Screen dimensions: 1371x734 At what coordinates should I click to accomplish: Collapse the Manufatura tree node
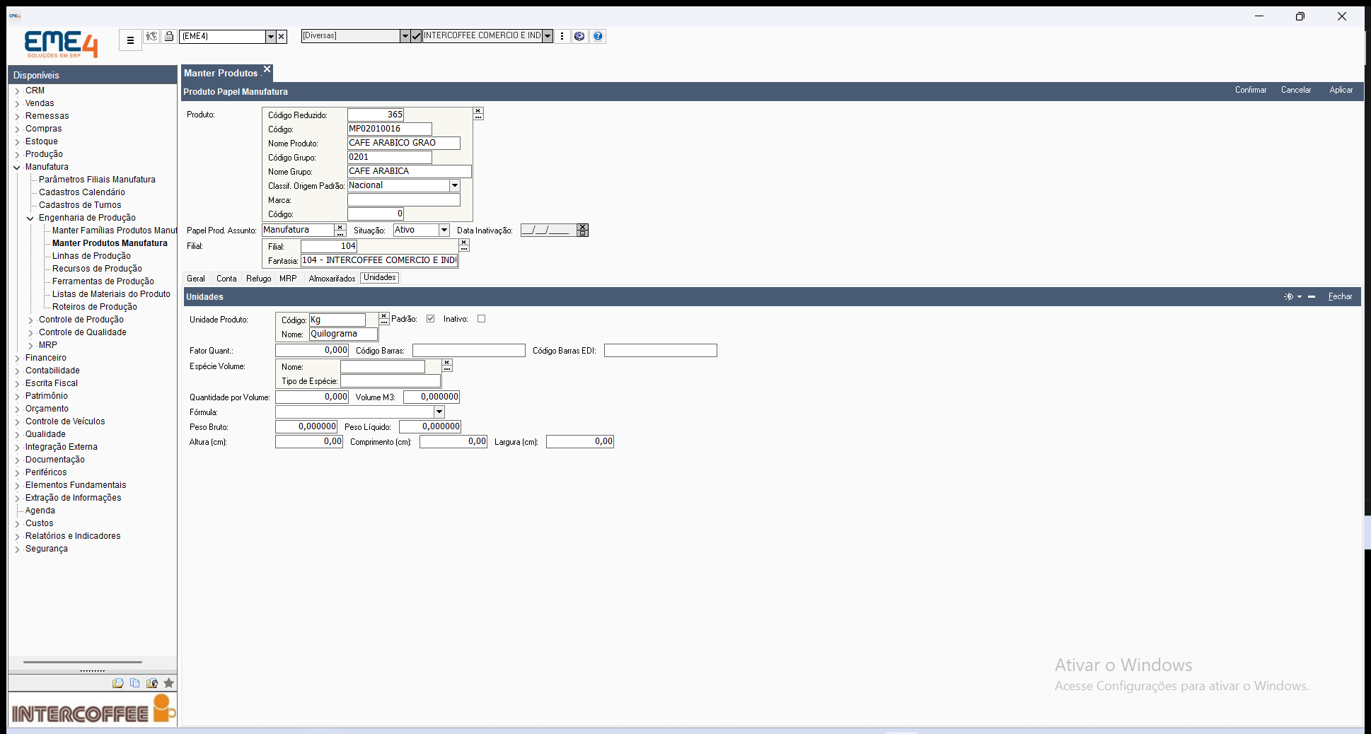17,168
